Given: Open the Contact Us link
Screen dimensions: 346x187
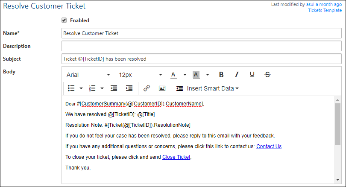Looking at the screenshot, I should pyautogui.click(x=269, y=146).
